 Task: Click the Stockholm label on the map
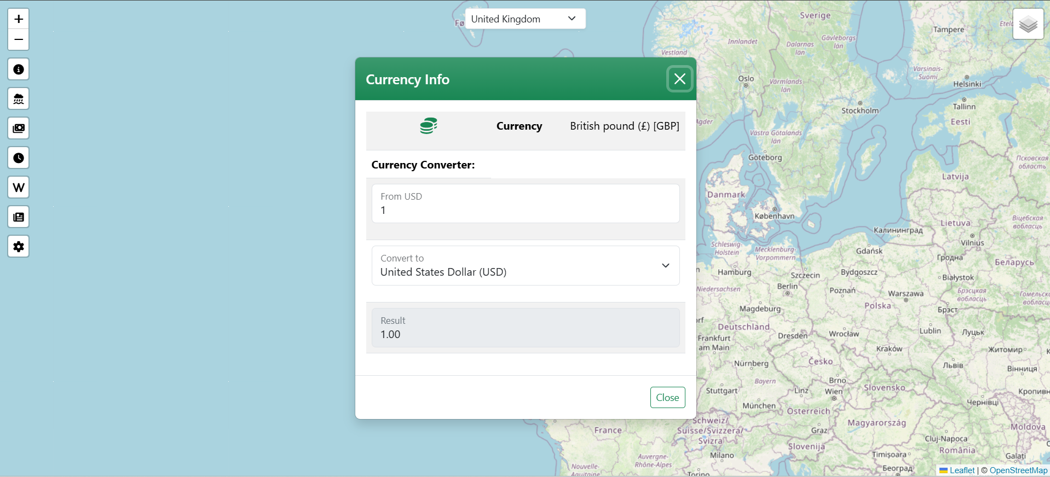(859, 110)
